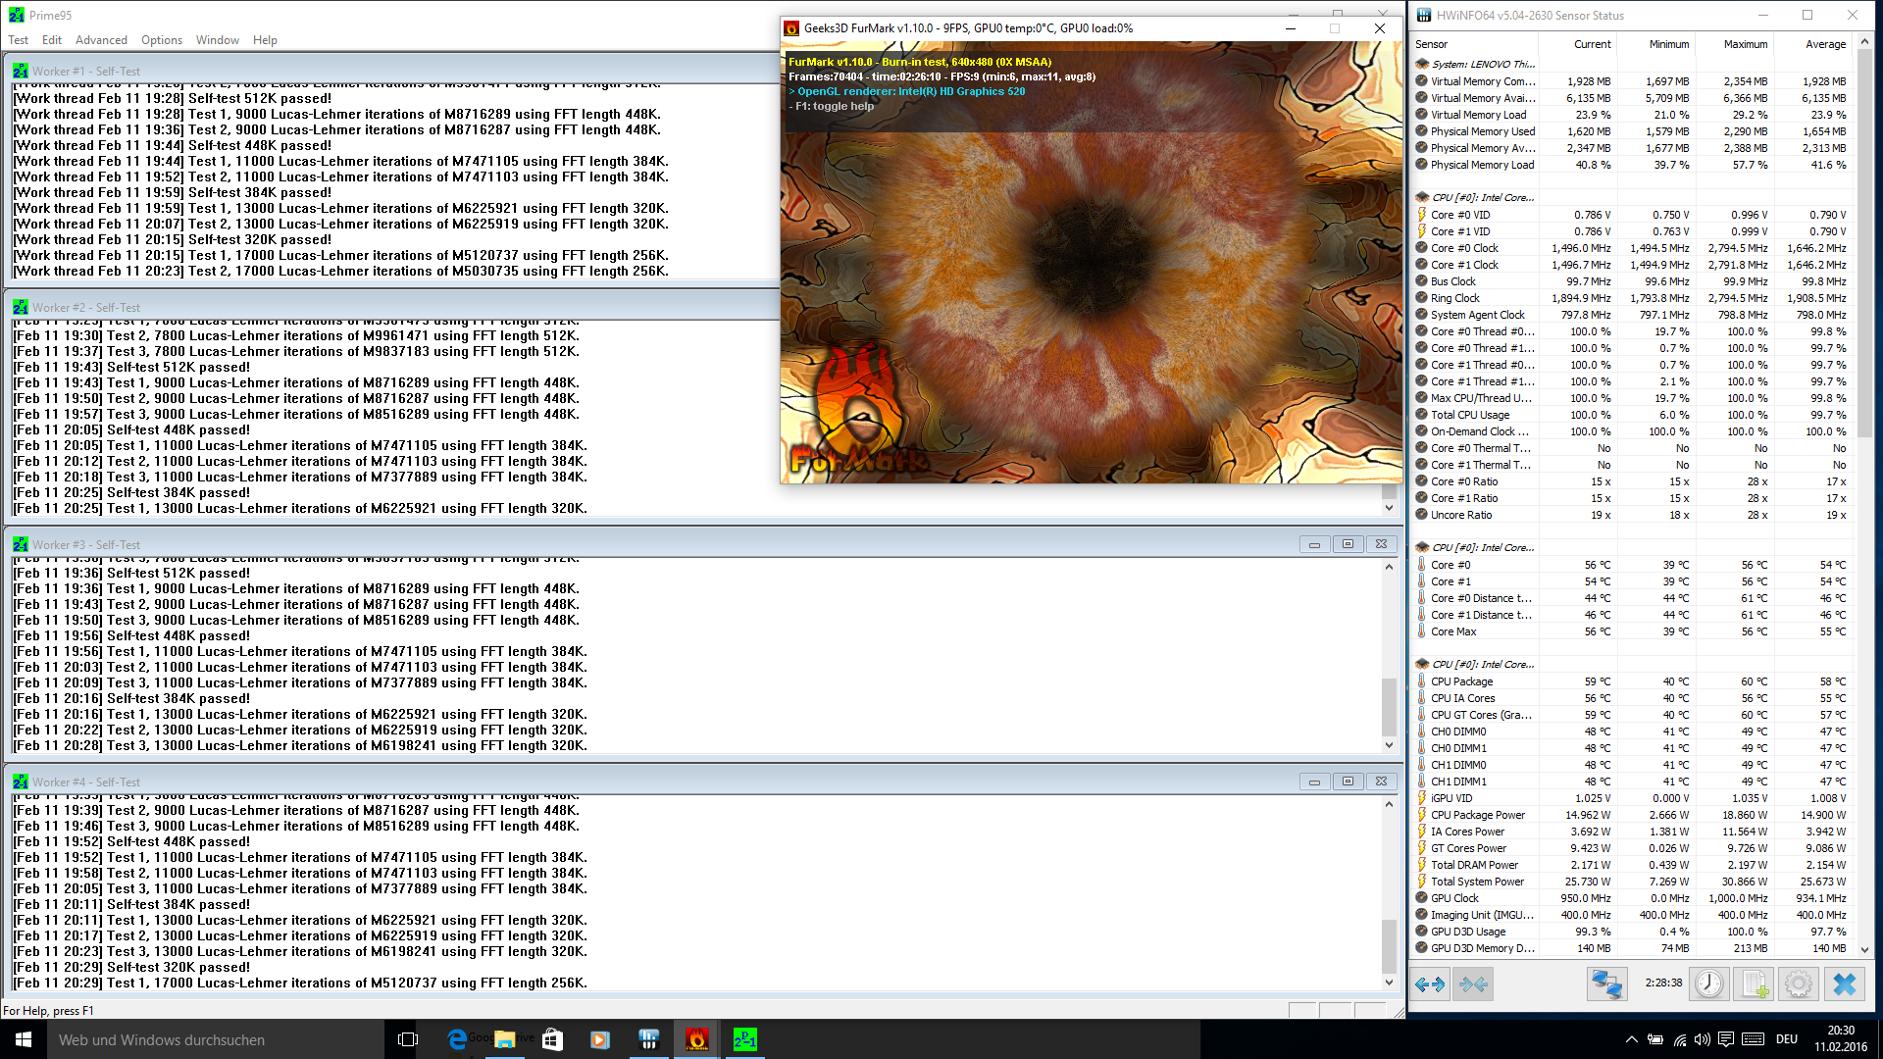Click HWiNFO clock reset timer button

[1708, 983]
